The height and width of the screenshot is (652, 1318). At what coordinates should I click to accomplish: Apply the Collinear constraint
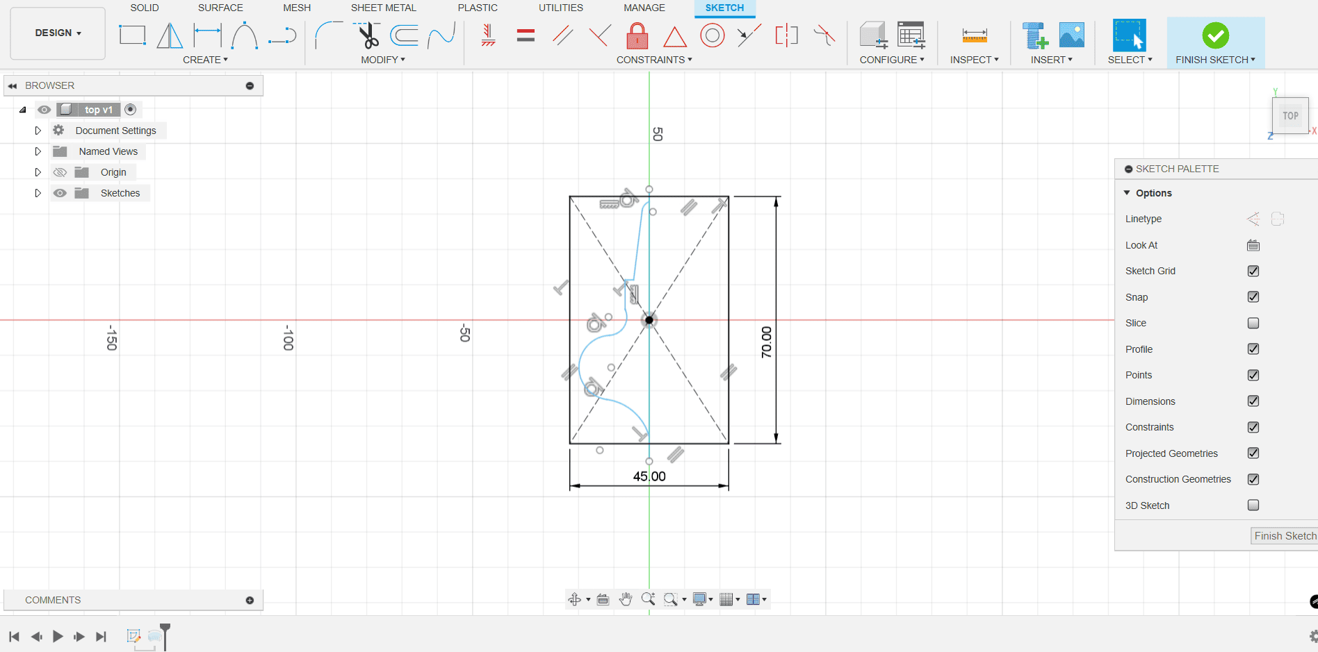point(749,35)
